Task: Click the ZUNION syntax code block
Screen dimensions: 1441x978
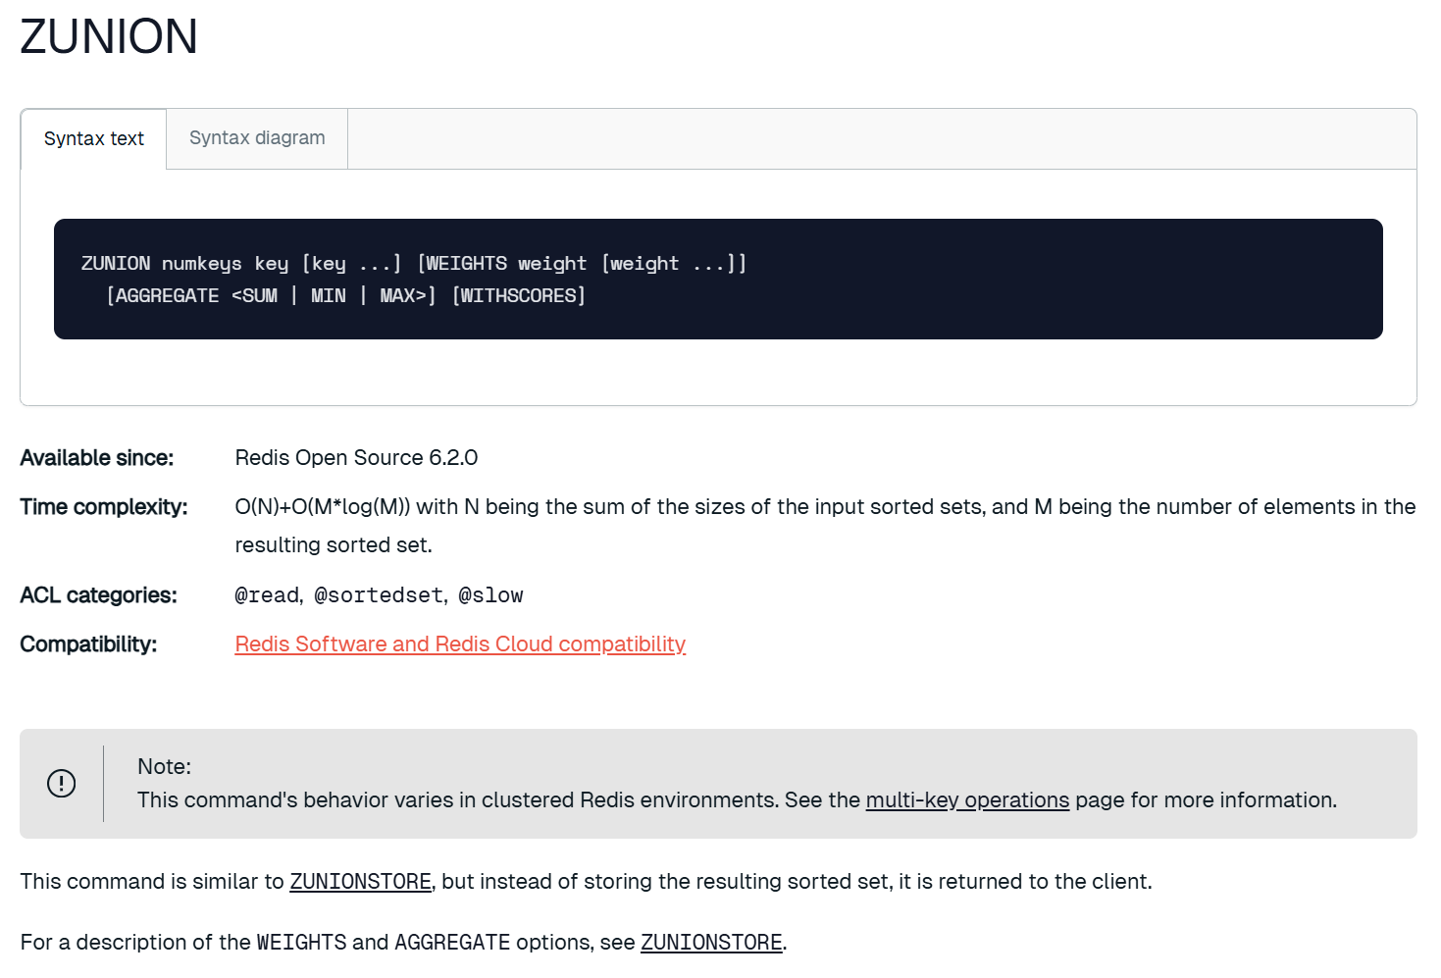Action: tap(718, 280)
